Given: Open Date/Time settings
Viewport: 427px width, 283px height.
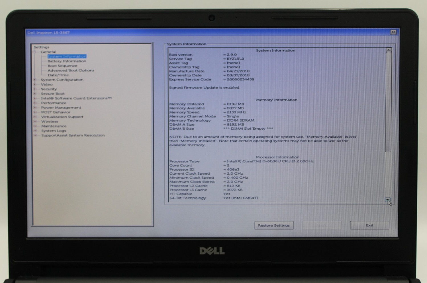Looking at the screenshot, I should 58,75.
